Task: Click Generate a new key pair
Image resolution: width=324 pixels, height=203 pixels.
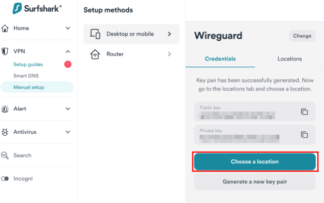Action: [255, 182]
